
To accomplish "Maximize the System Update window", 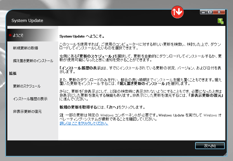I will [x=210, y=12].
